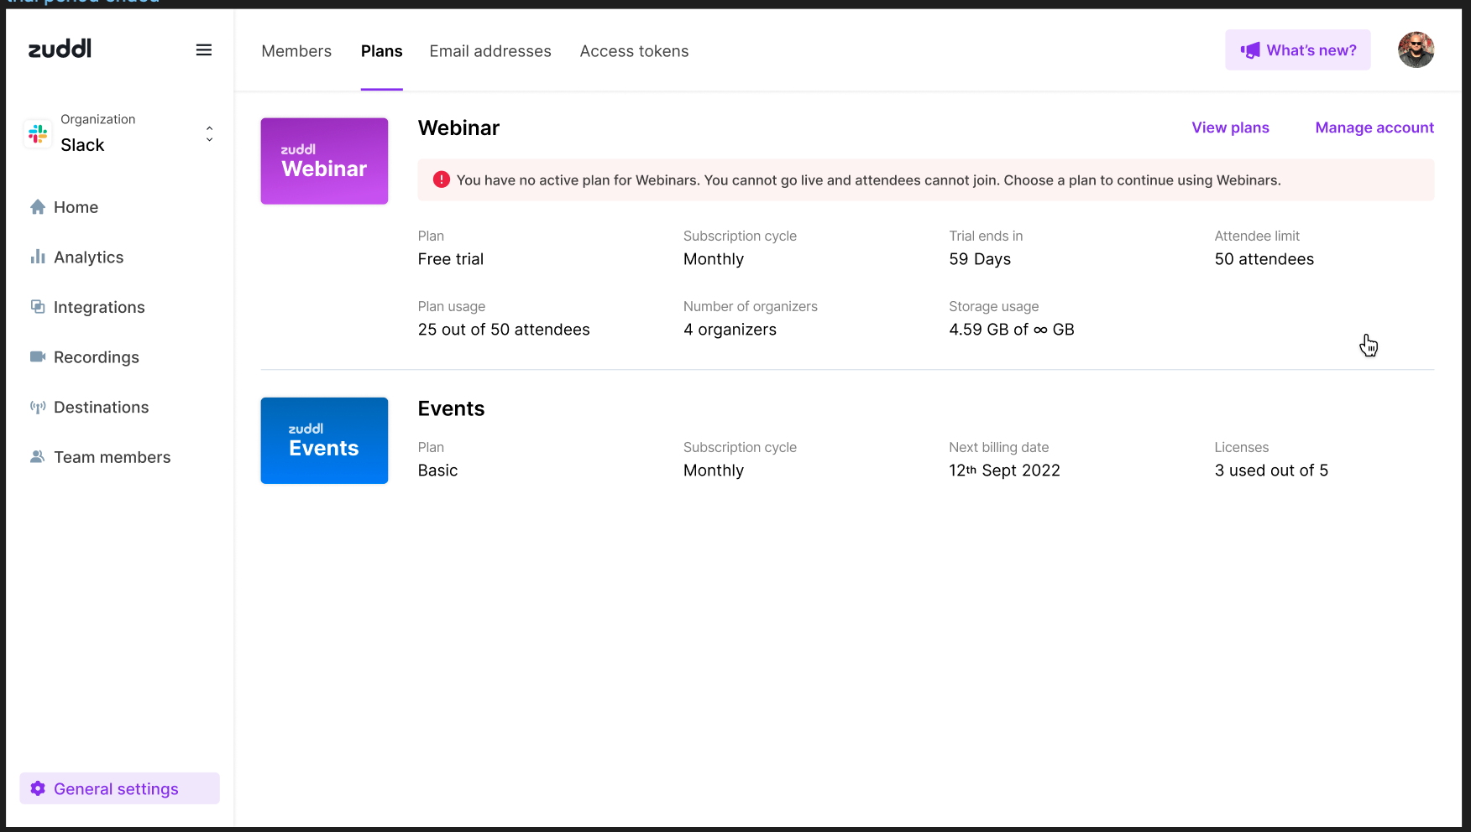Click the Manage account link
1471x832 pixels.
[x=1374, y=127]
